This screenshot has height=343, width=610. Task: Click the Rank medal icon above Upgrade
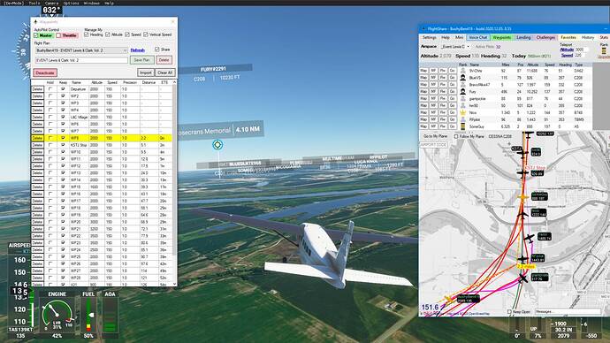pyautogui.click(x=604, y=50)
